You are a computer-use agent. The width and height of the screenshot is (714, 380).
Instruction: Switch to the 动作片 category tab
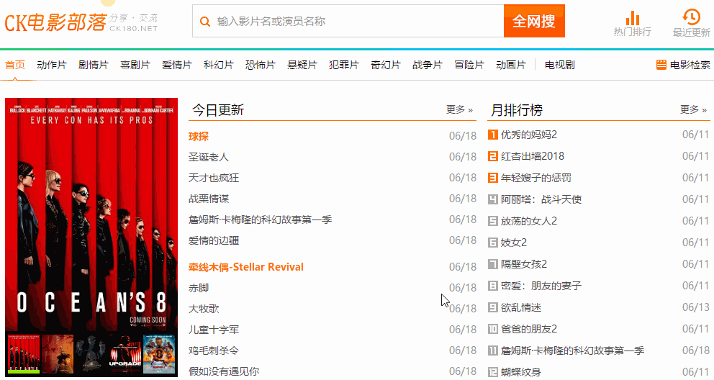[51, 65]
